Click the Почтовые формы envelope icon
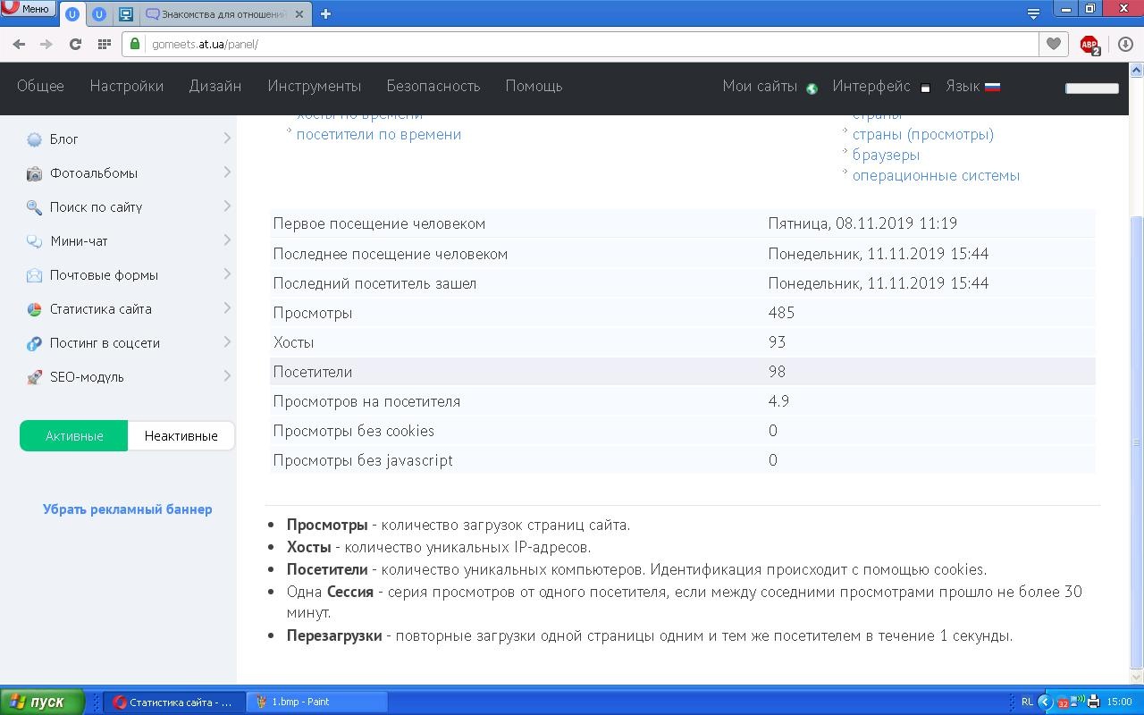 coord(34,275)
